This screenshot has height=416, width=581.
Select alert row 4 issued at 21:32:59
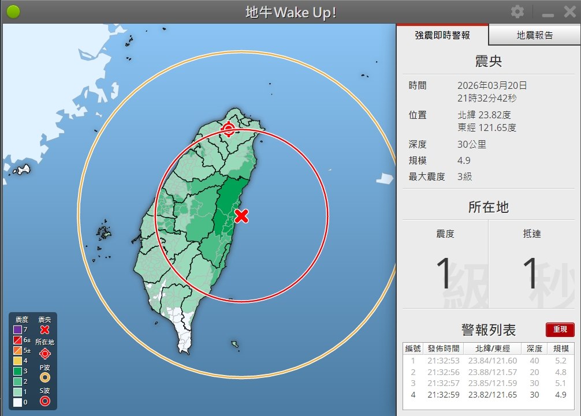click(489, 395)
